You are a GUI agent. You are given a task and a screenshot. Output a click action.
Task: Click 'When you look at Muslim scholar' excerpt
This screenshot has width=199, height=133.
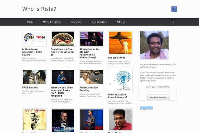tap(62, 100)
